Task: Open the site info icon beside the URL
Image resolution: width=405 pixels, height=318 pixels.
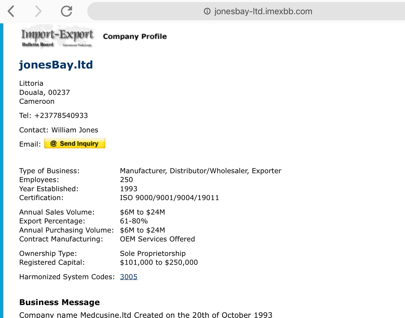Action: (207, 11)
